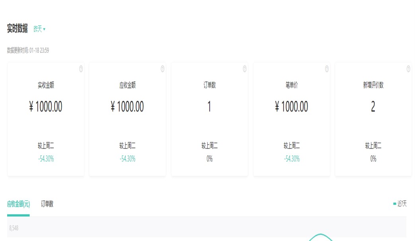Click help icon on 实收金额 card
Viewport: 415px width, 241px height.
coord(81,69)
